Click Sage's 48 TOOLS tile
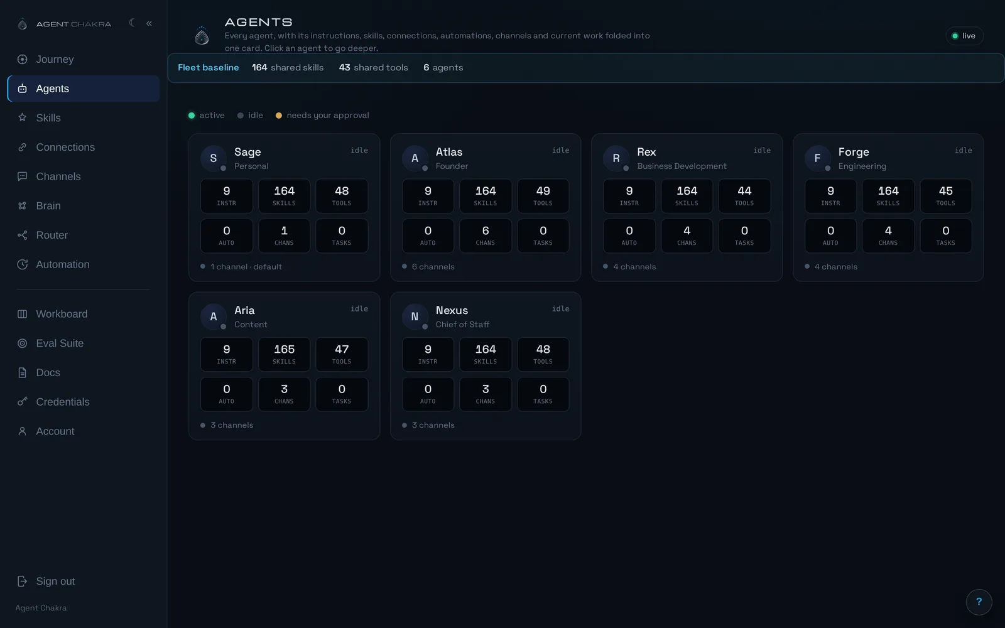 click(x=342, y=196)
